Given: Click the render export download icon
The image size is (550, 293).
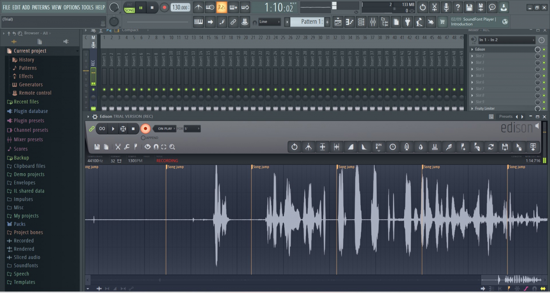Looking at the screenshot, I should coord(504,7).
